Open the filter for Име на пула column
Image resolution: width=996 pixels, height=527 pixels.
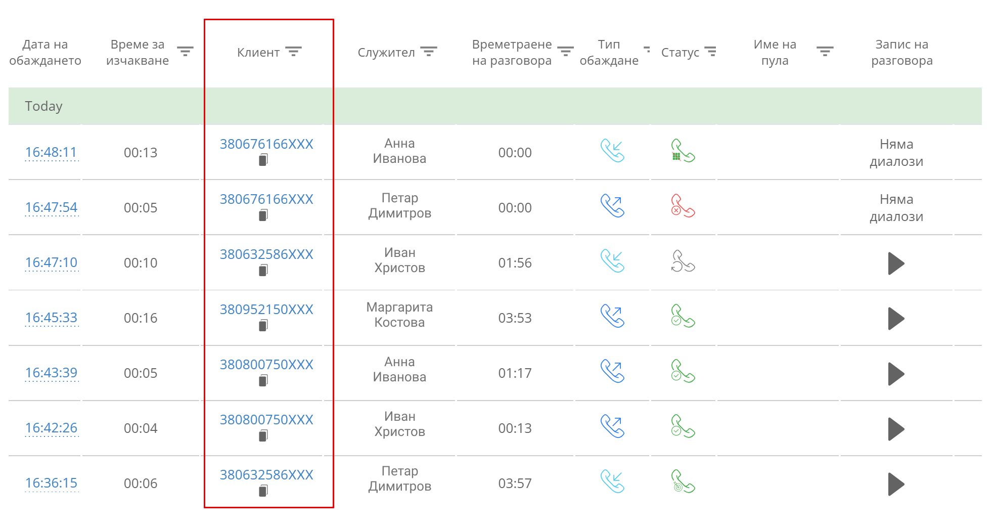pyautogui.click(x=825, y=52)
